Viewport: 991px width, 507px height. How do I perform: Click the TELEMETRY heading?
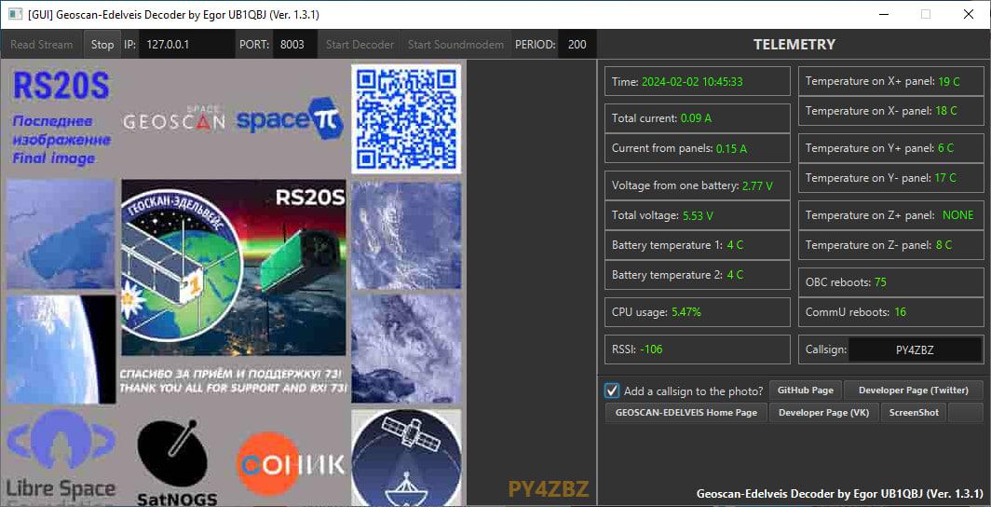794,44
